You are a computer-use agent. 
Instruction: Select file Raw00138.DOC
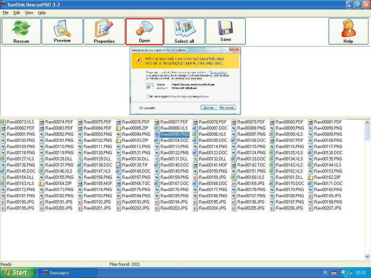(x=98, y=165)
